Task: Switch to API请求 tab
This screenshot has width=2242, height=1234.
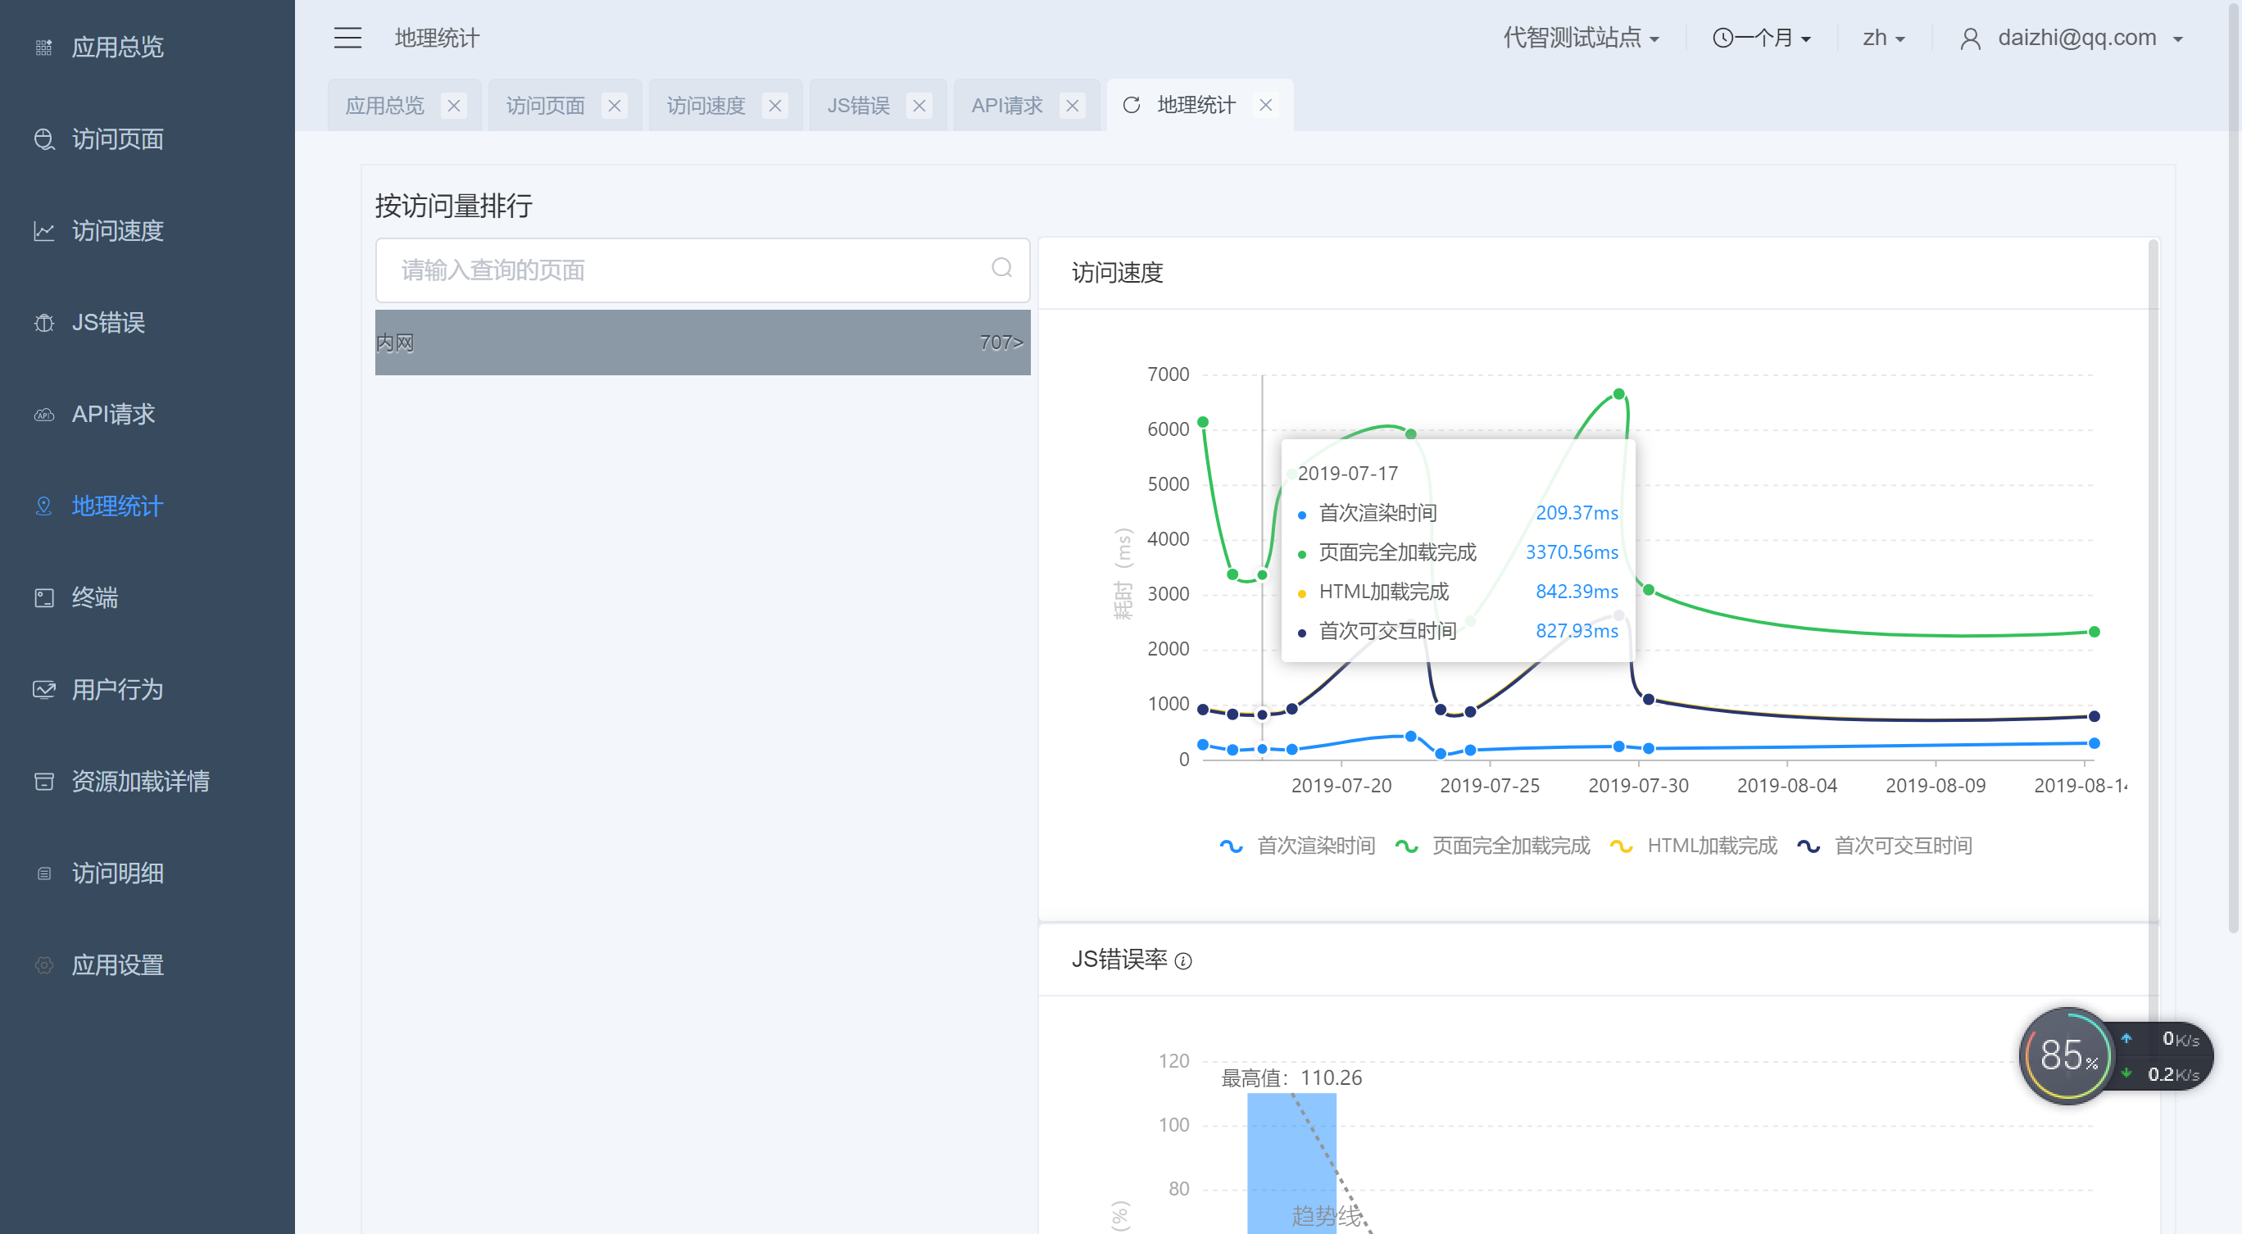Action: click(1007, 106)
